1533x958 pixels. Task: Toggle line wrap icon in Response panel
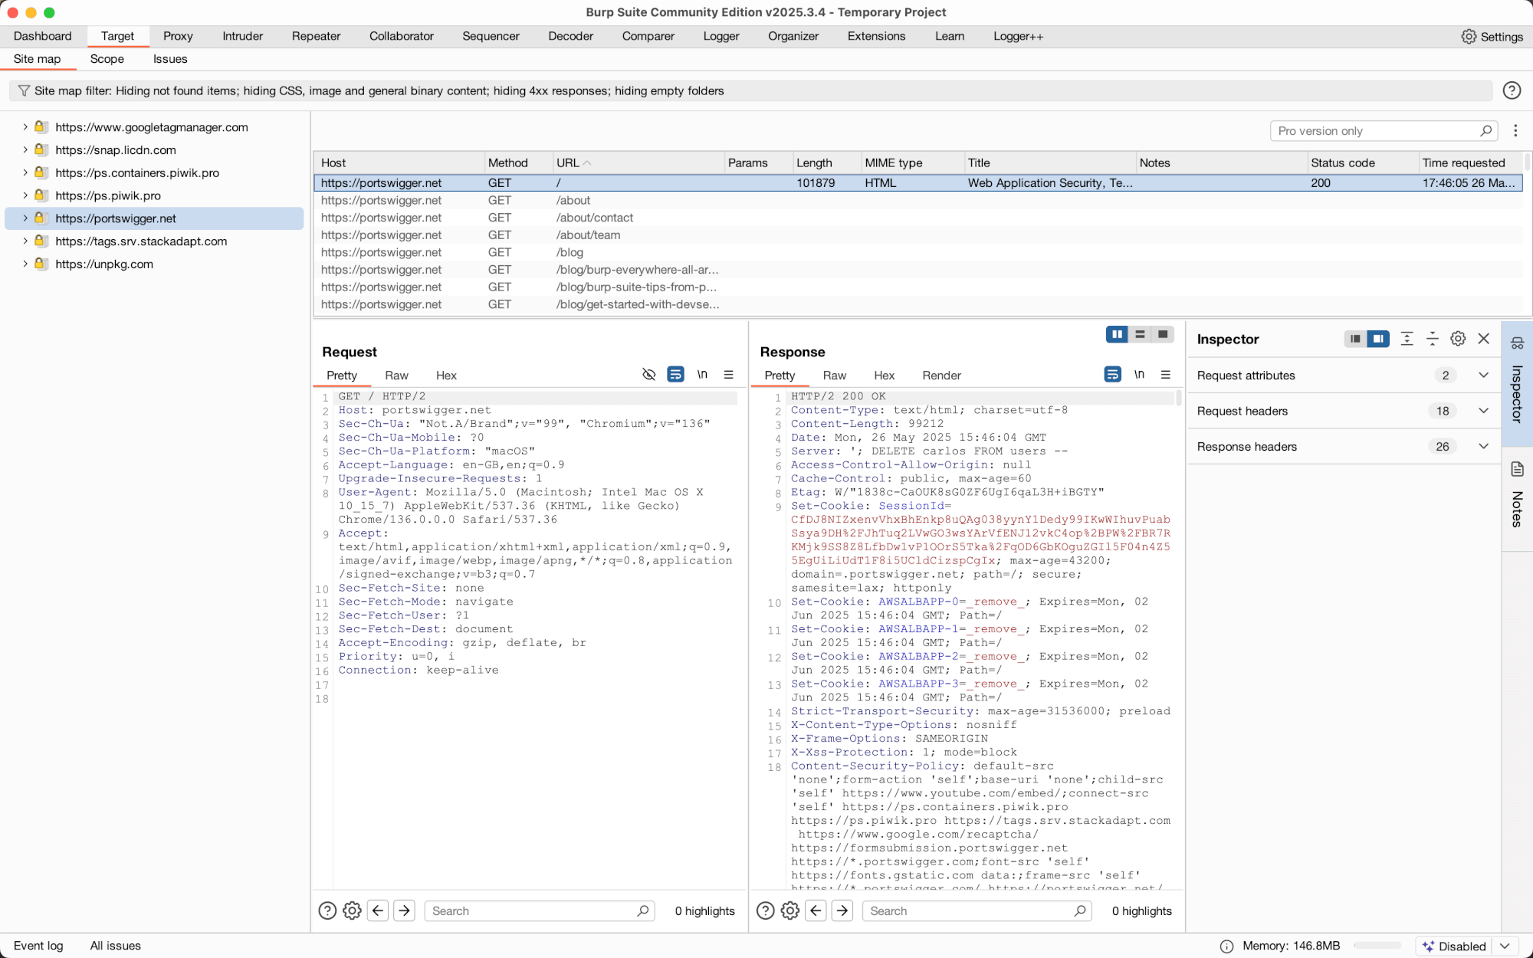coord(1112,374)
